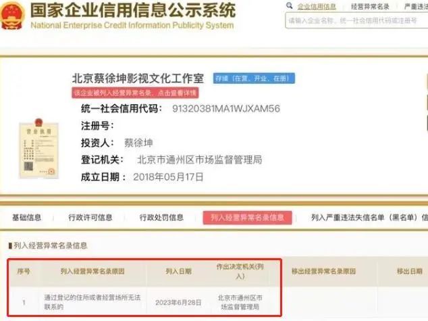Select the 企业信用信息 search category link
The height and width of the screenshot is (321, 428).
[x=317, y=7]
